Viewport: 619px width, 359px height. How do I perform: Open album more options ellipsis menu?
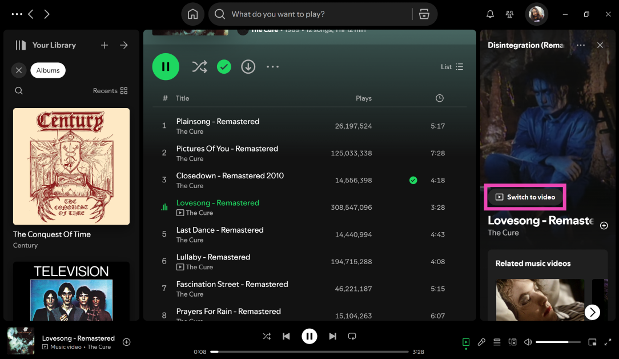272,67
